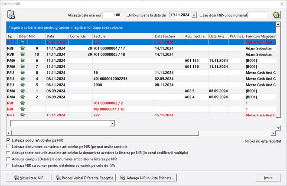Viewport: 287px width, 186px height.
Task: Click the differences icon in NIR 8 row
Action: click(23, 73)
